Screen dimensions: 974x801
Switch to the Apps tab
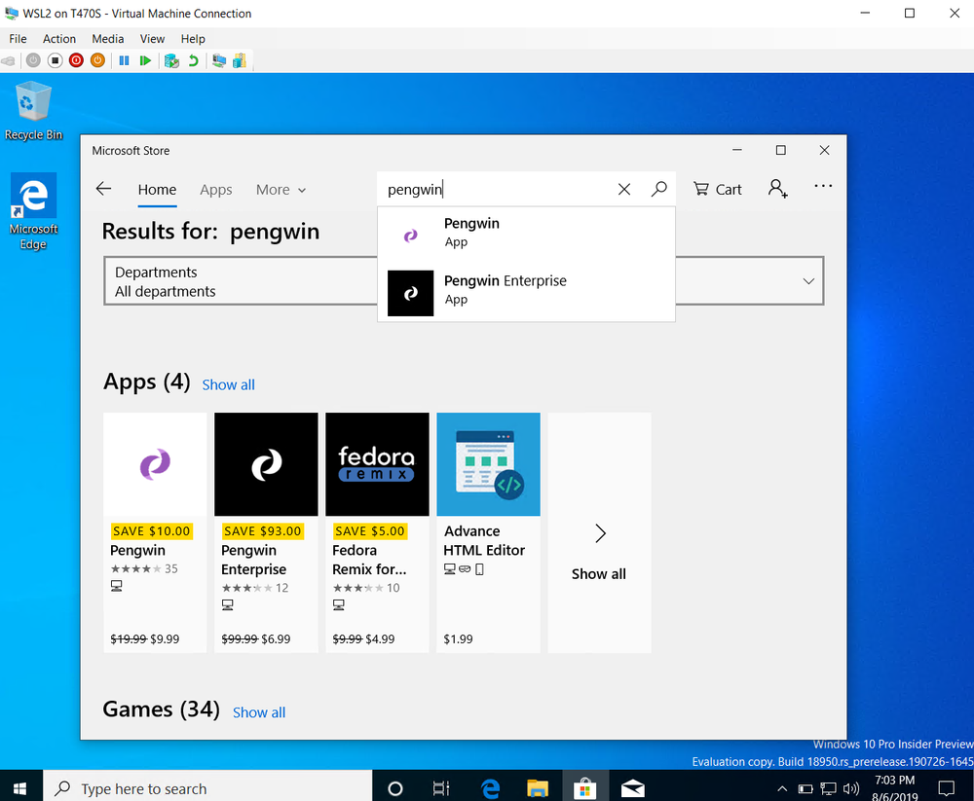tap(215, 190)
